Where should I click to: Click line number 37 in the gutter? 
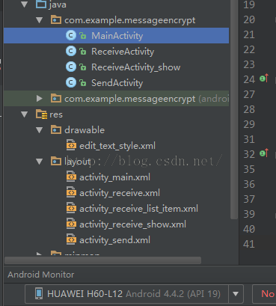[x=249, y=199]
